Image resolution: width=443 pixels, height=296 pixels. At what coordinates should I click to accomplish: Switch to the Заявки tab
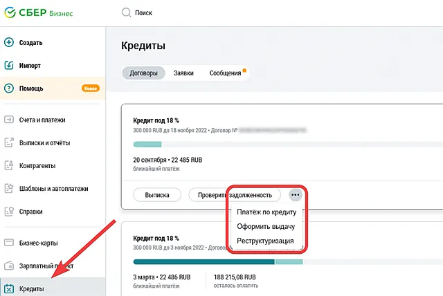pyautogui.click(x=183, y=73)
